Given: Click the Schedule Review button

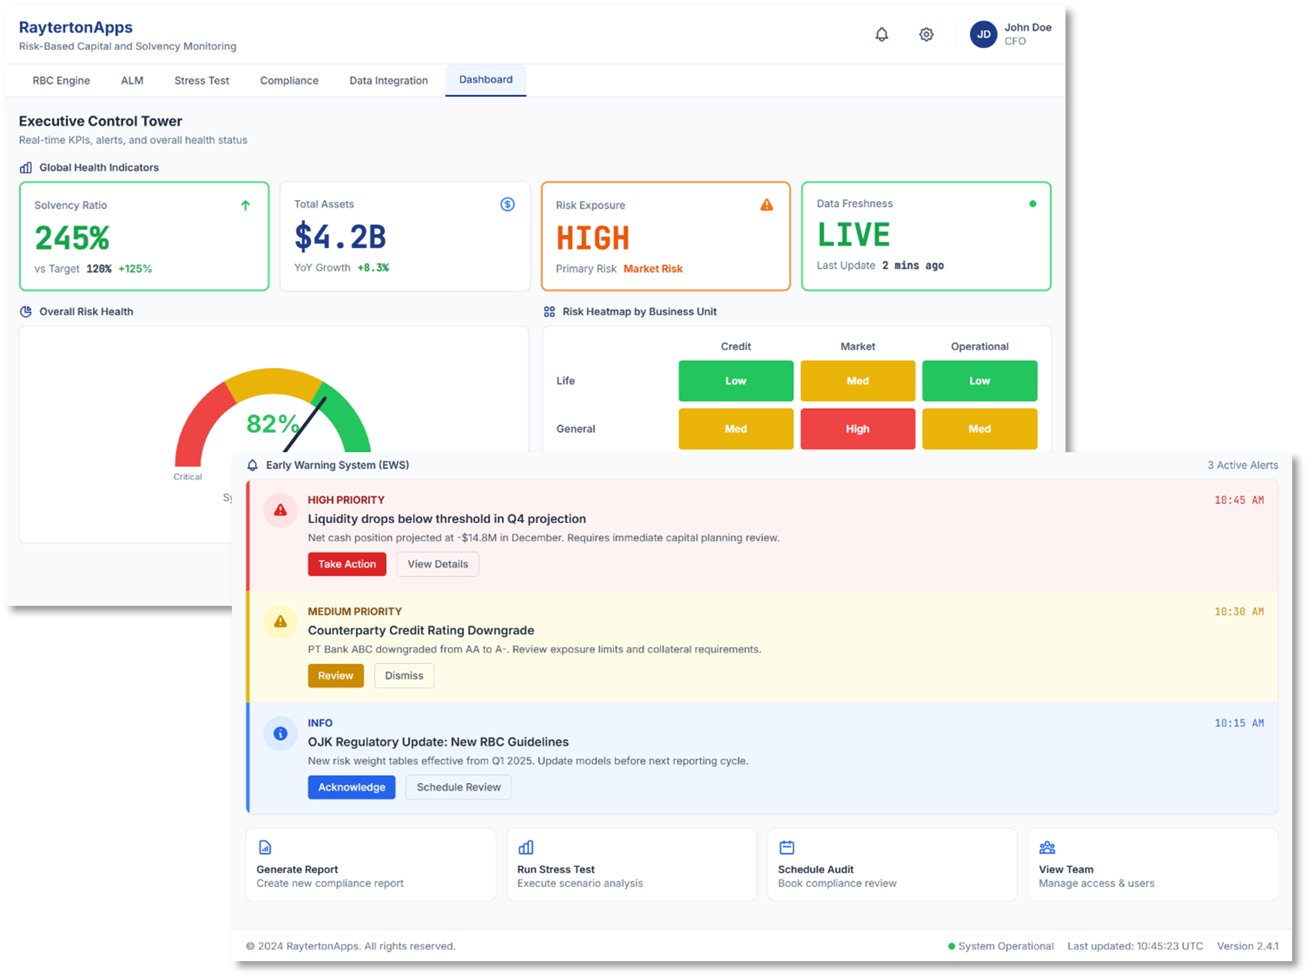Looking at the screenshot, I should [x=458, y=787].
